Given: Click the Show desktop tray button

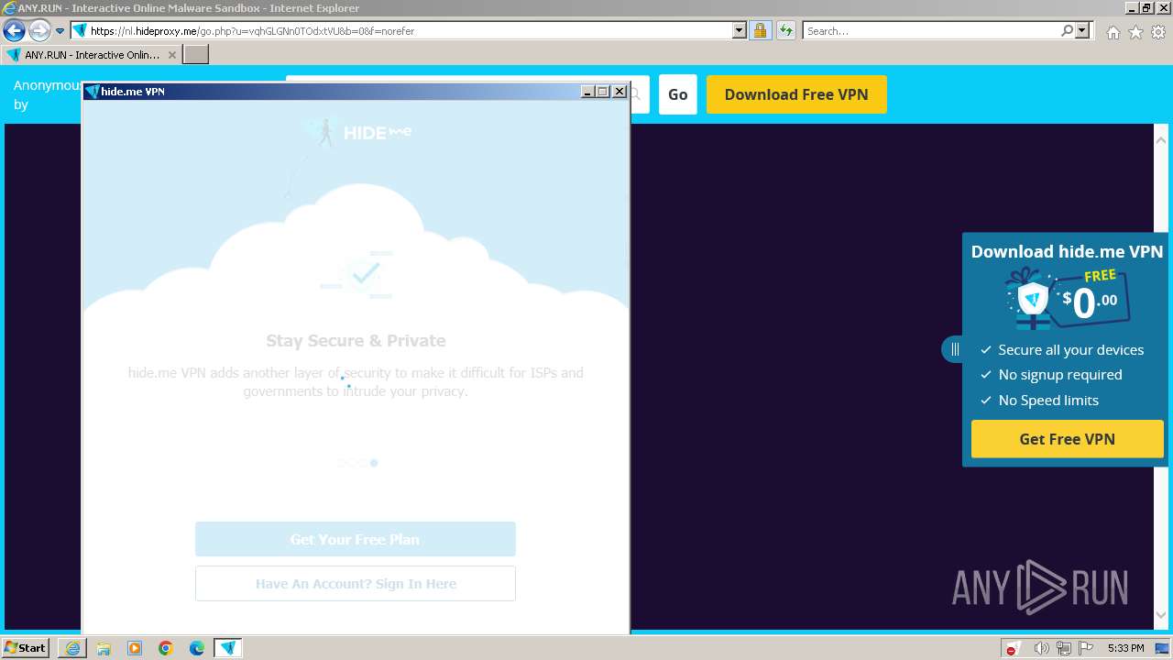Looking at the screenshot, I should (x=1162, y=648).
